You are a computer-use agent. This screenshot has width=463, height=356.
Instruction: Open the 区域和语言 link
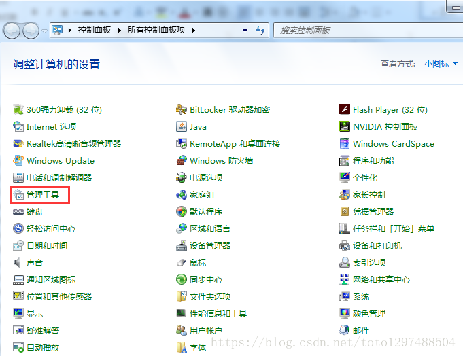(210, 228)
